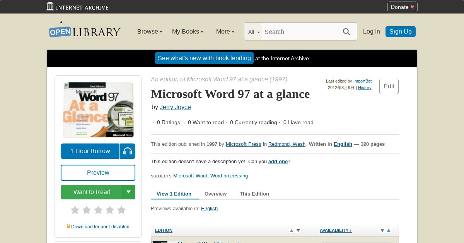This screenshot has width=464, height=243.
Task: Open the Open Library home logo
Action: (85, 30)
